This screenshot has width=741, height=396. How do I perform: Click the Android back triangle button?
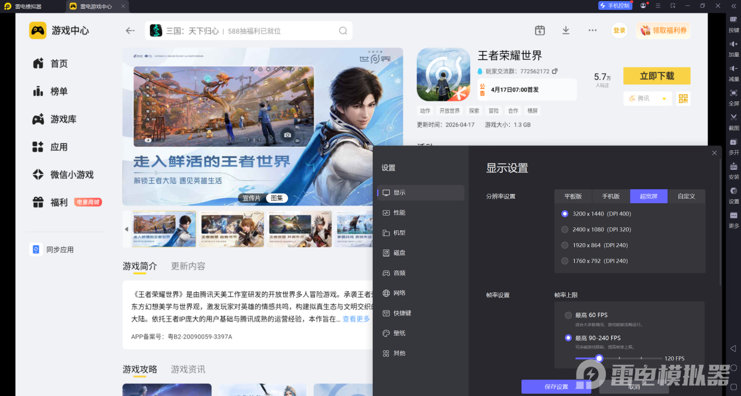(733, 349)
